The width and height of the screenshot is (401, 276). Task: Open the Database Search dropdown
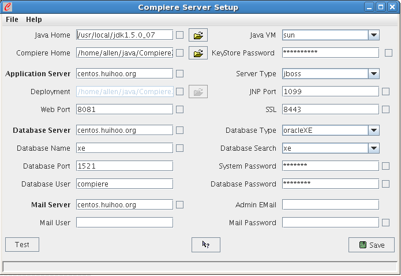click(373, 148)
